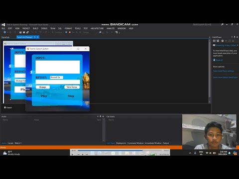This screenshot has height=179, width=239.
Task: Click the Open File toolbar icon
Action: pos(20,32)
